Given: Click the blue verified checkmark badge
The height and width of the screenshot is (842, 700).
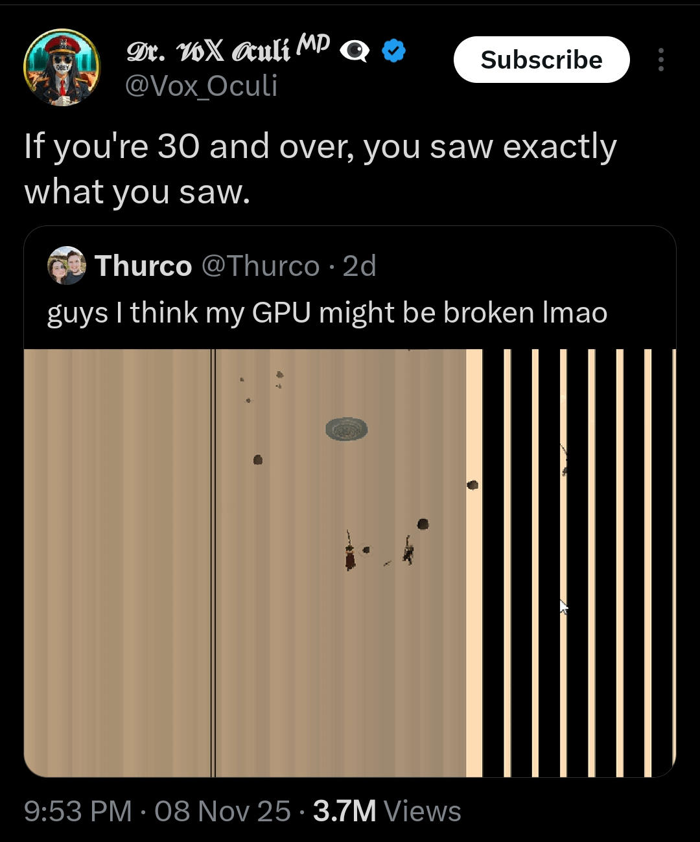Looking at the screenshot, I should [394, 51].
